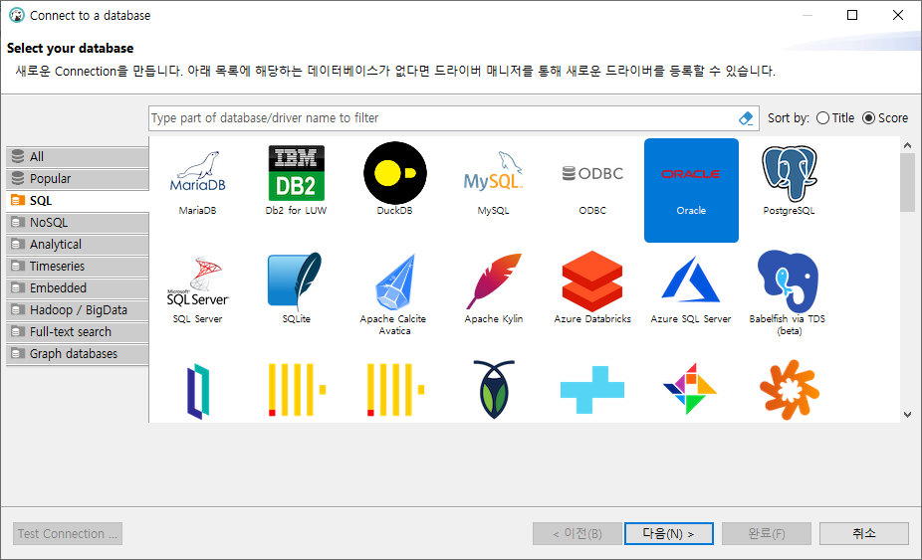Select the Azure Databricks icon
Image resolution: width=922 pixels, height=560 pixels.
pyautogui.click(x=592, y=281)
